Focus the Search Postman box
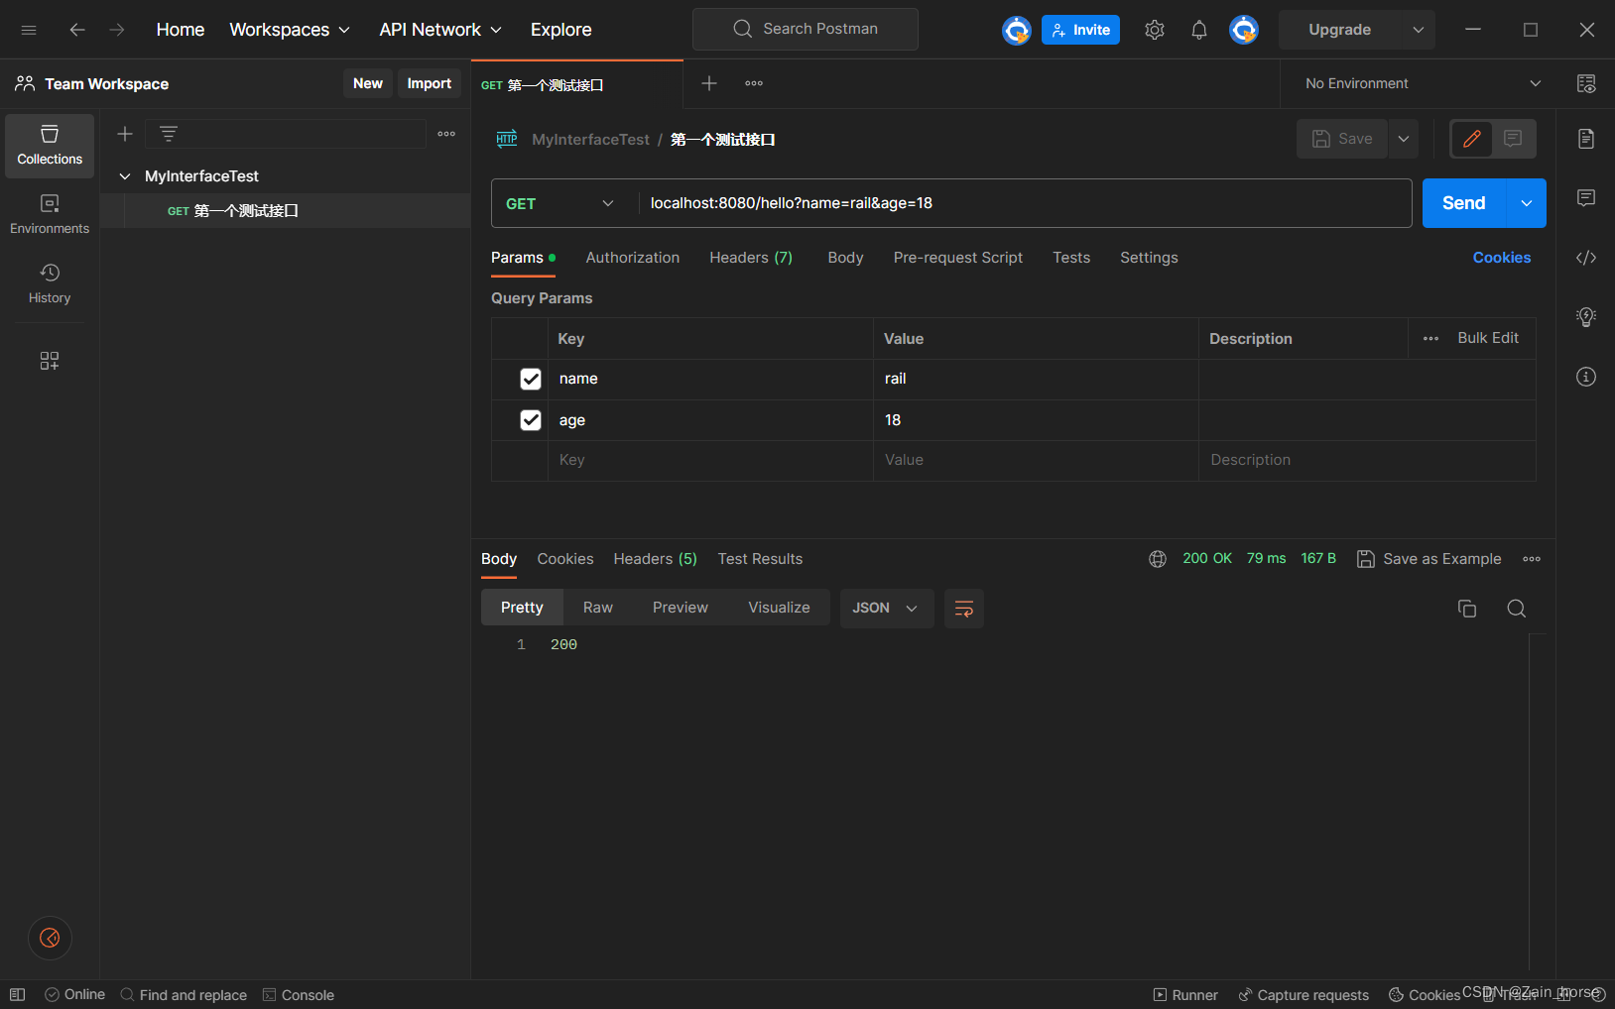1615x1009 pixels. [806, 29]
